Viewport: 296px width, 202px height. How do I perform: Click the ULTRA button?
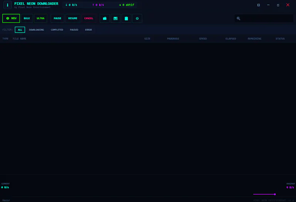(x=40, y=18)
